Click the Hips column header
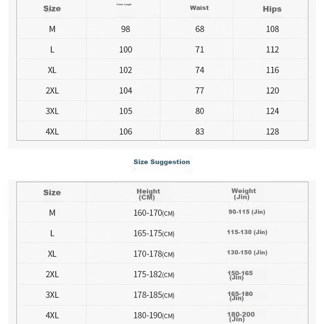Screen dimensions: 324x324 pos(272,9)
